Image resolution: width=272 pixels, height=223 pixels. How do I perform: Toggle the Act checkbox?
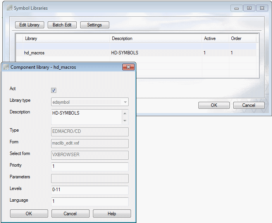(x=54, y=90)
